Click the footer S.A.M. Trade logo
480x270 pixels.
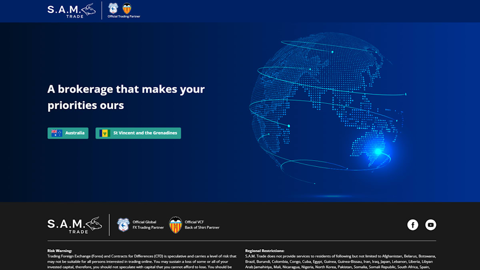point(74,225)
